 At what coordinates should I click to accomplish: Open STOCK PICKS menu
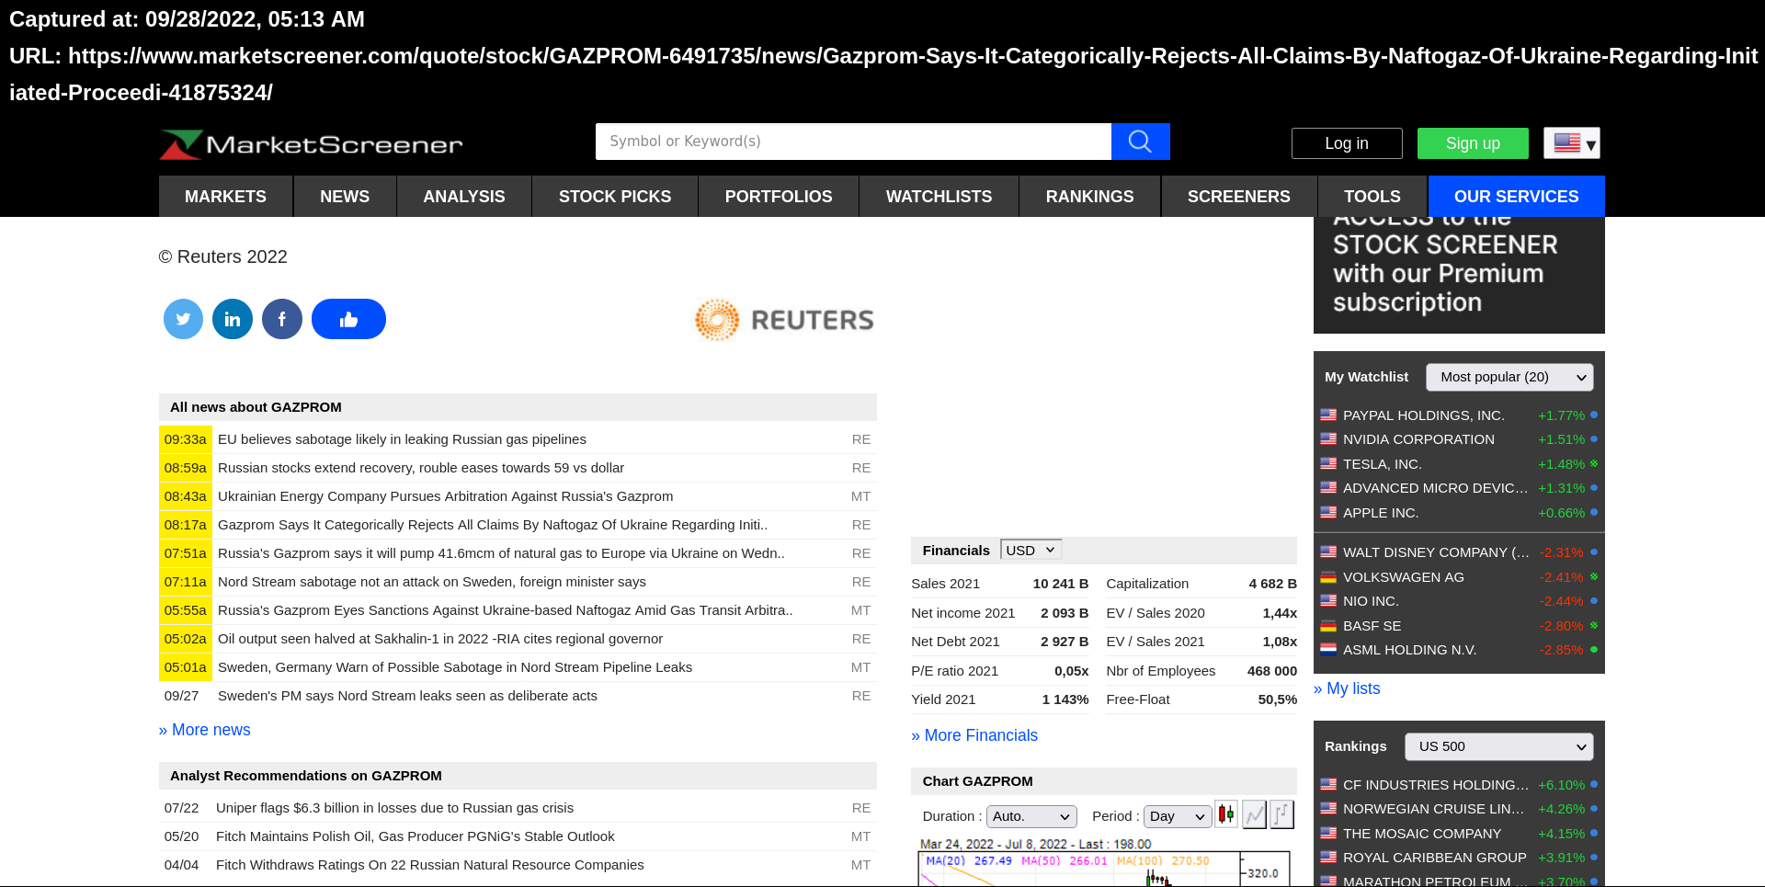click(x=615, y=197)
